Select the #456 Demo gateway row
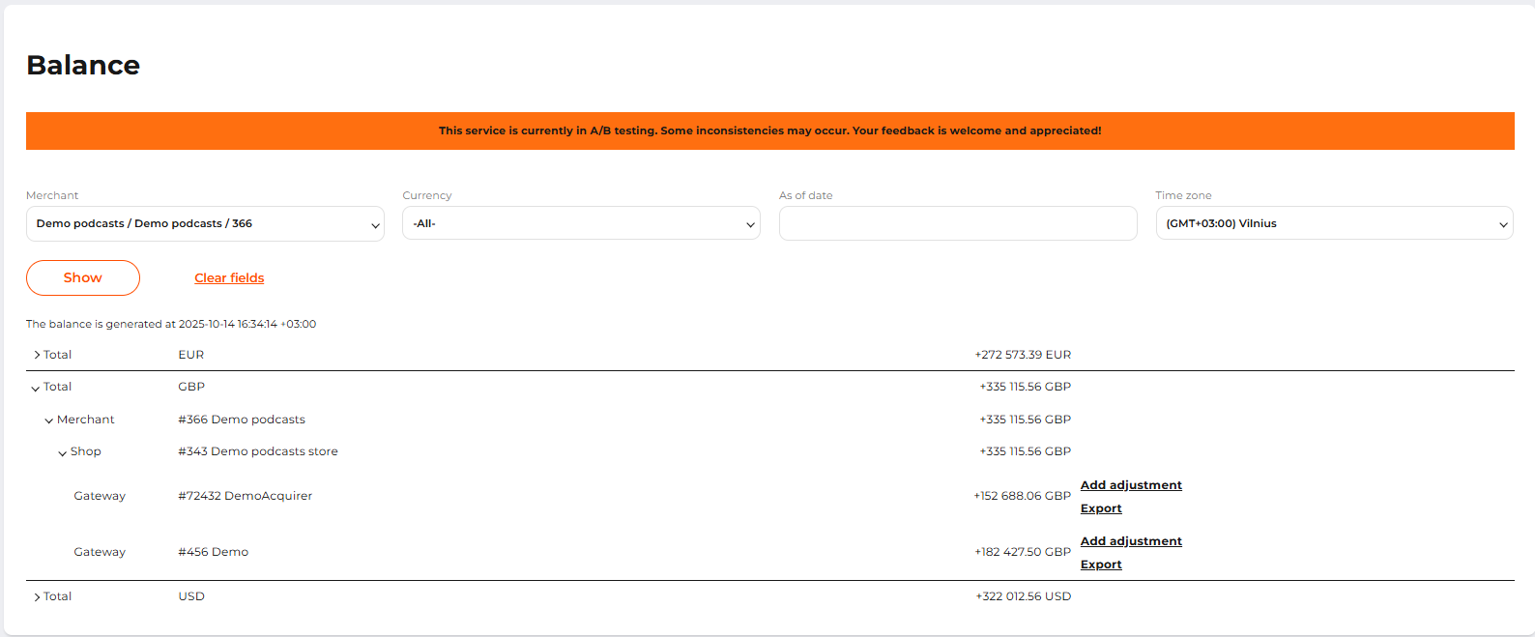This screenshot has width=1535, height=637. point(213,552)
